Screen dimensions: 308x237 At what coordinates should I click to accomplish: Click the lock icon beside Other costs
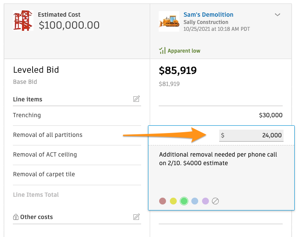tap(16, 217)
